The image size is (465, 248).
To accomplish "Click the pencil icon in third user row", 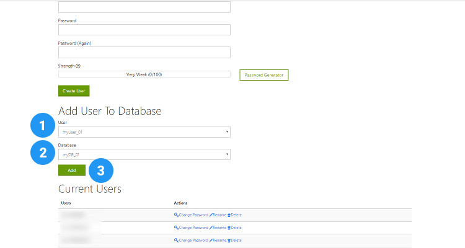I will (x=211, y=241).
